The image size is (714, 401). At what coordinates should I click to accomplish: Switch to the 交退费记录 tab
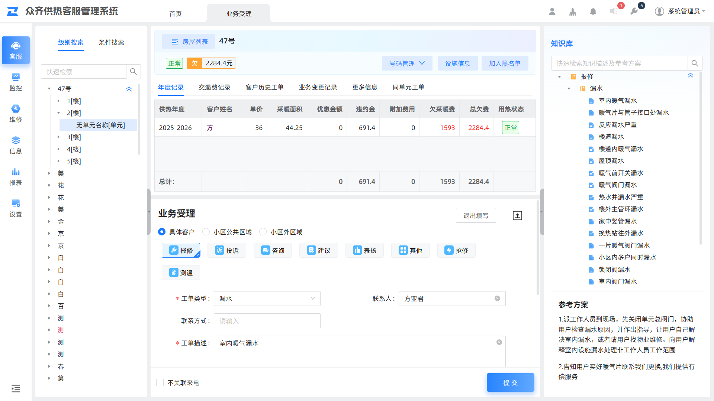(215, 87)
